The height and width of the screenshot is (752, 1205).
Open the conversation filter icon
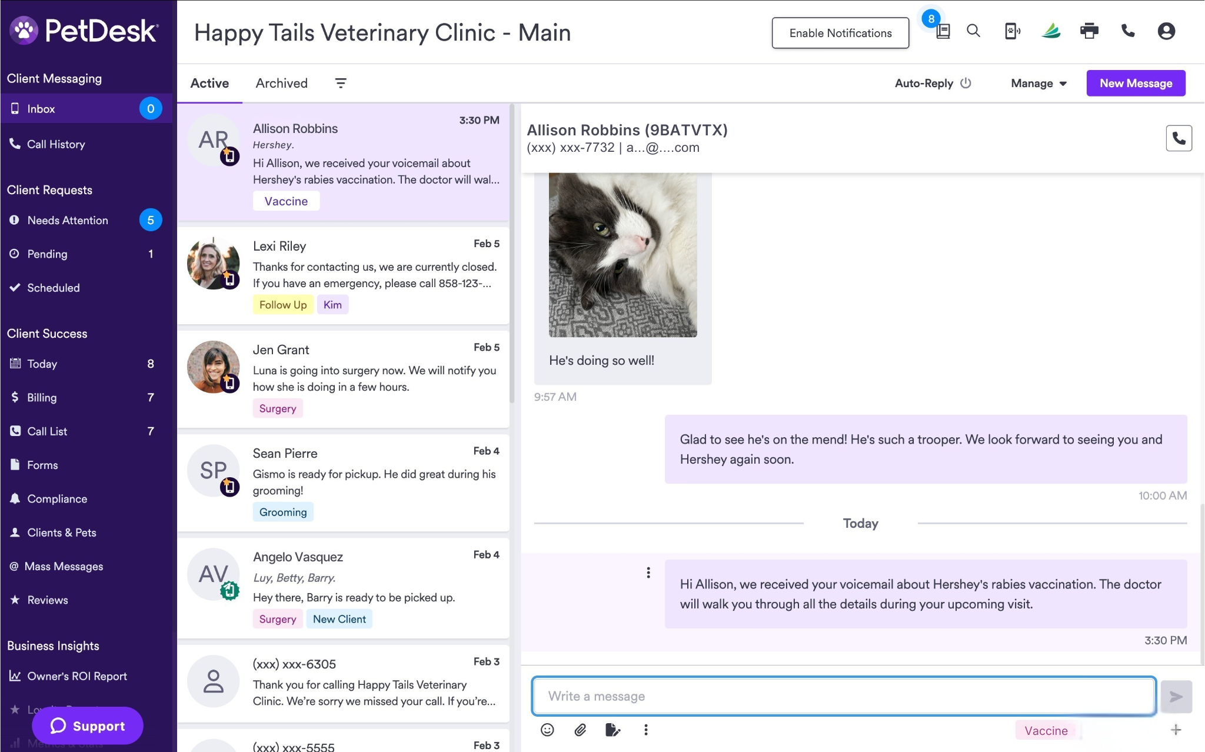click(341, 83)
